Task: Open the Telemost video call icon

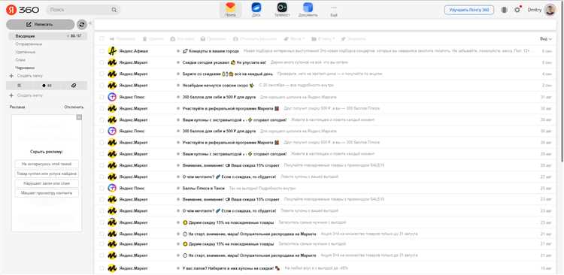Action: click(x=282, y=8)
